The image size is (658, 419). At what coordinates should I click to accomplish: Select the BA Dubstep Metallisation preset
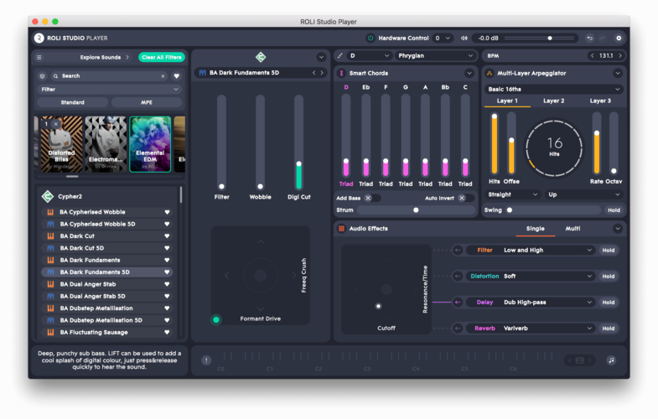107,308
